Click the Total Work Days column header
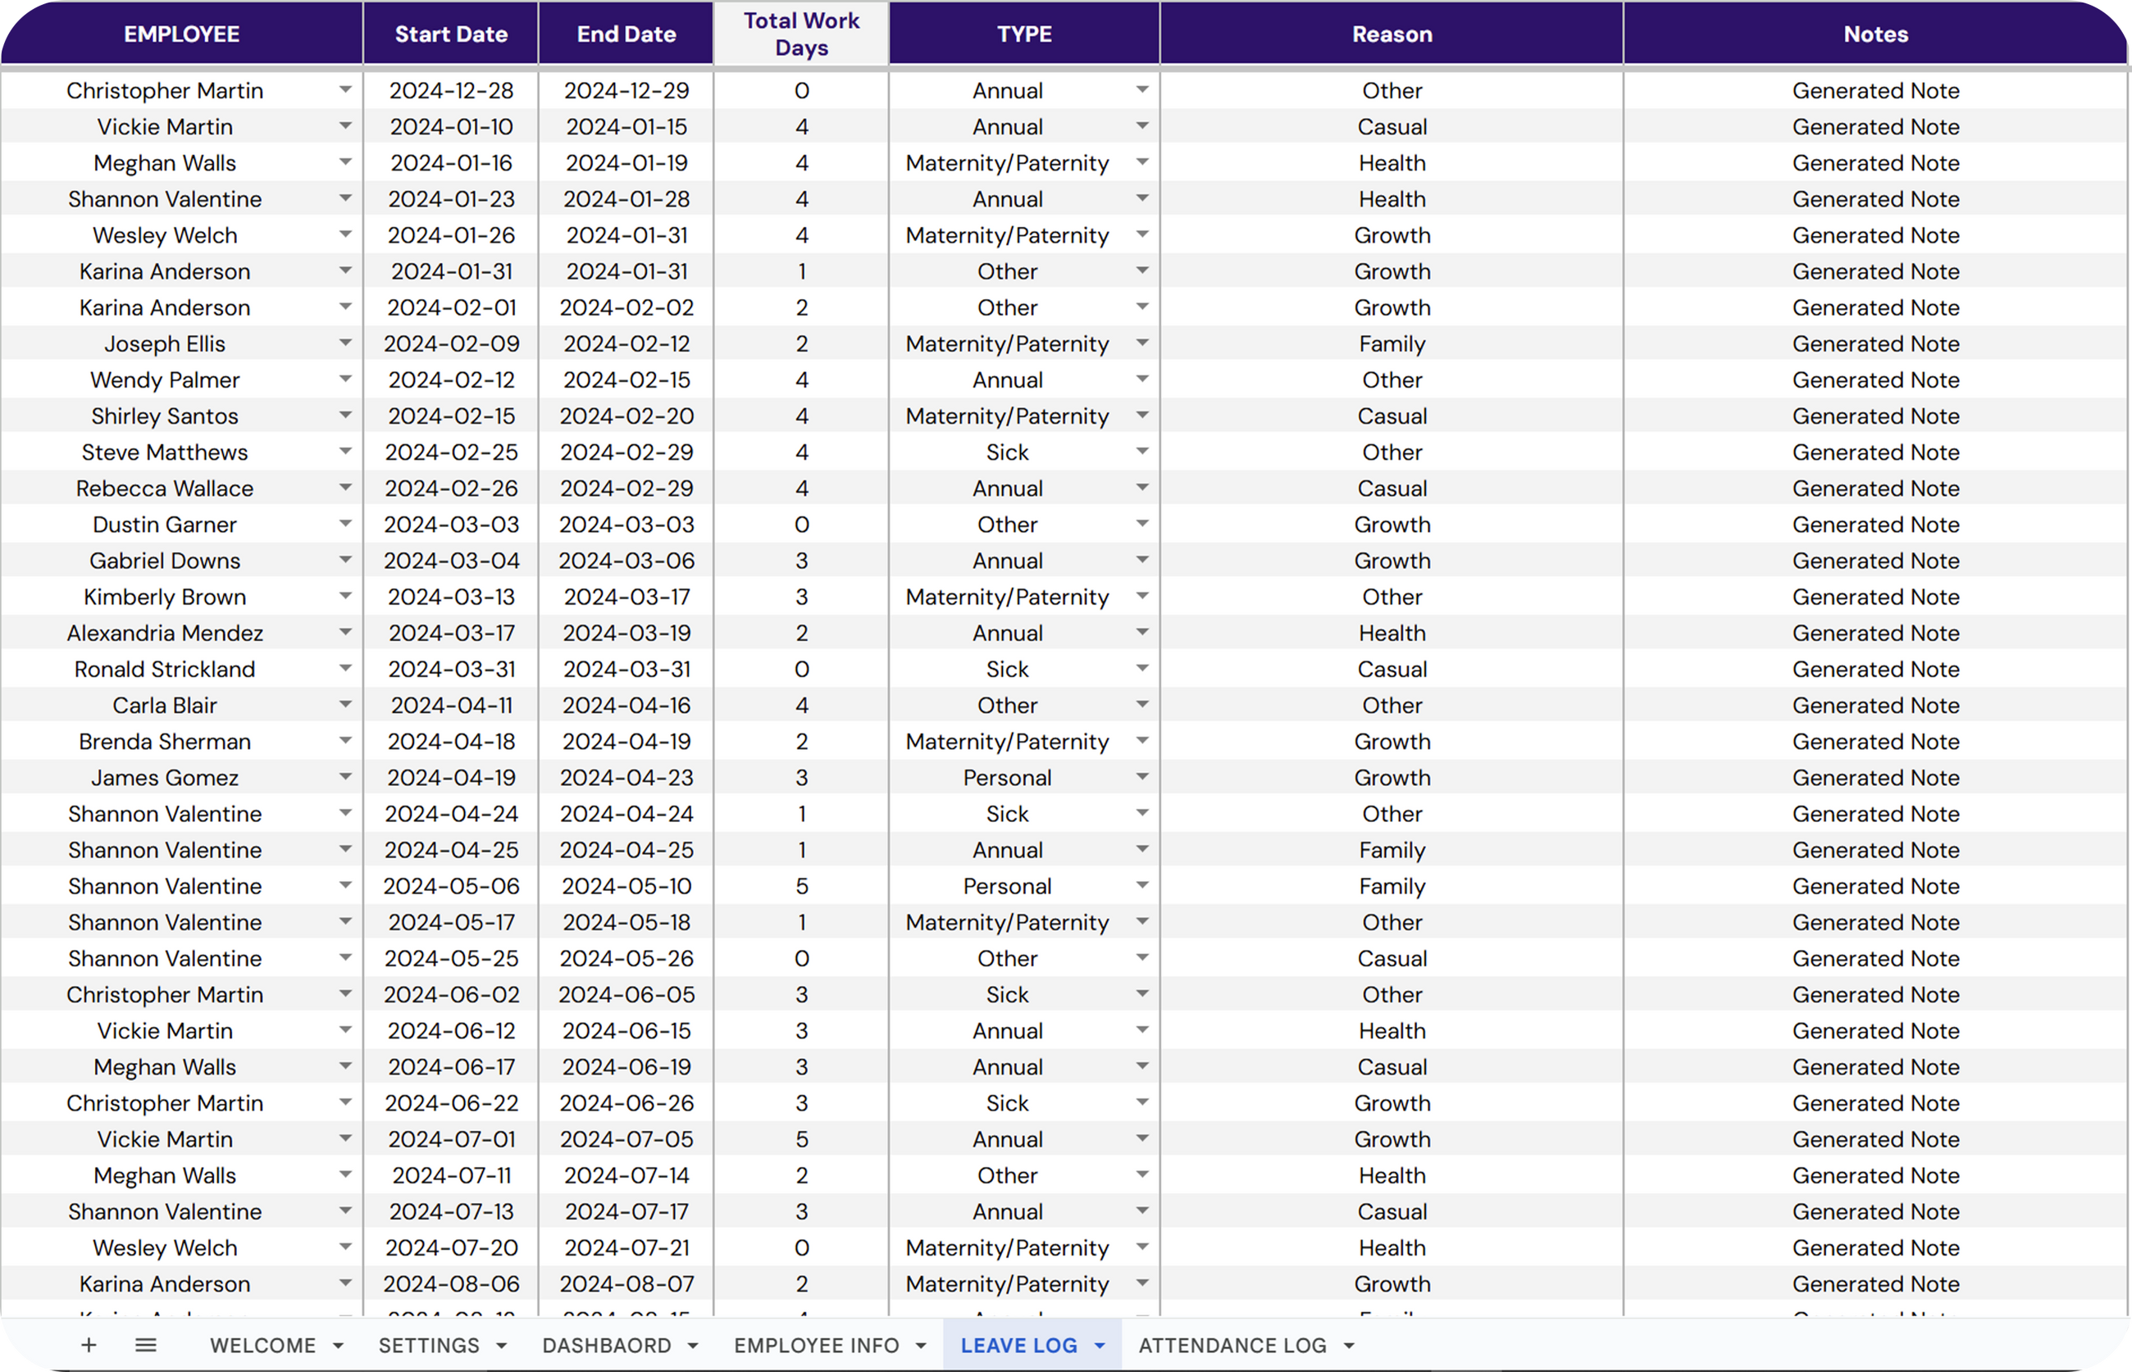The image size is (2132, 1372). tap(800, 34)
